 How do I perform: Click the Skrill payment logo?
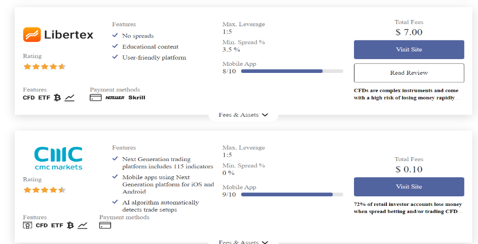[136, 98]
